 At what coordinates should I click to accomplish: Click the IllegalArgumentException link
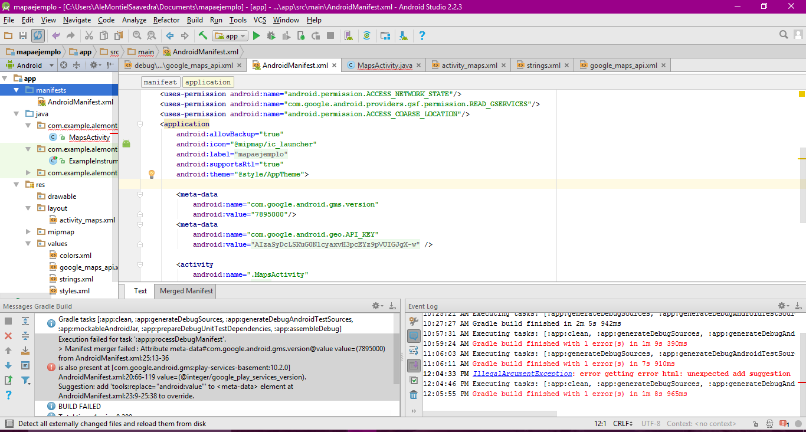point(523,374)
